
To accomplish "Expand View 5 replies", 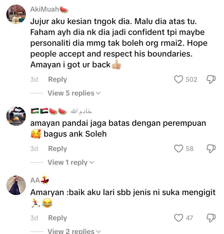I will tap(74, 93).
